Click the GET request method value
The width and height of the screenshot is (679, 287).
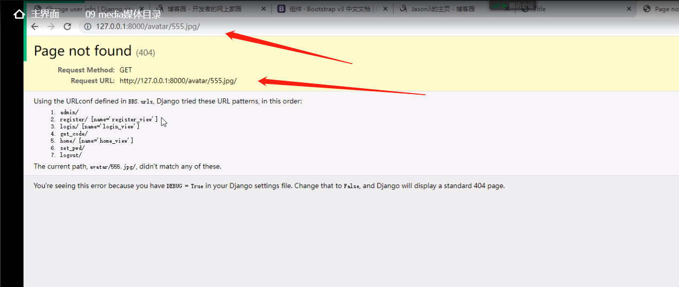tap(126, 70)
